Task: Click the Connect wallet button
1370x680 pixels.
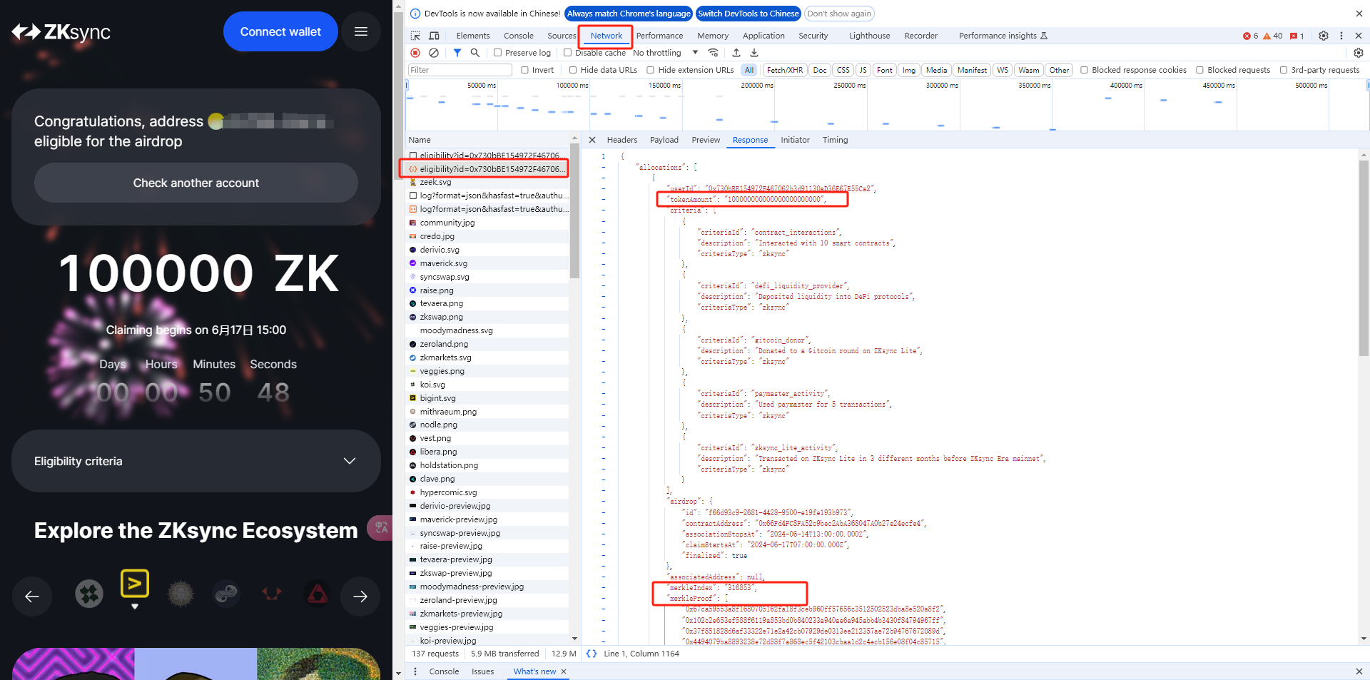Action: [280, 31]
